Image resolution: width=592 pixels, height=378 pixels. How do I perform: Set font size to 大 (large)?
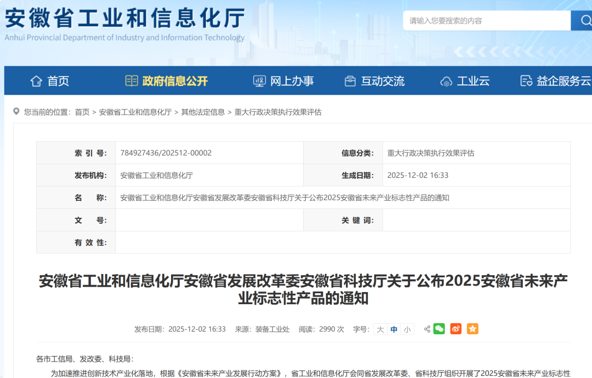(x=380, y=329)
